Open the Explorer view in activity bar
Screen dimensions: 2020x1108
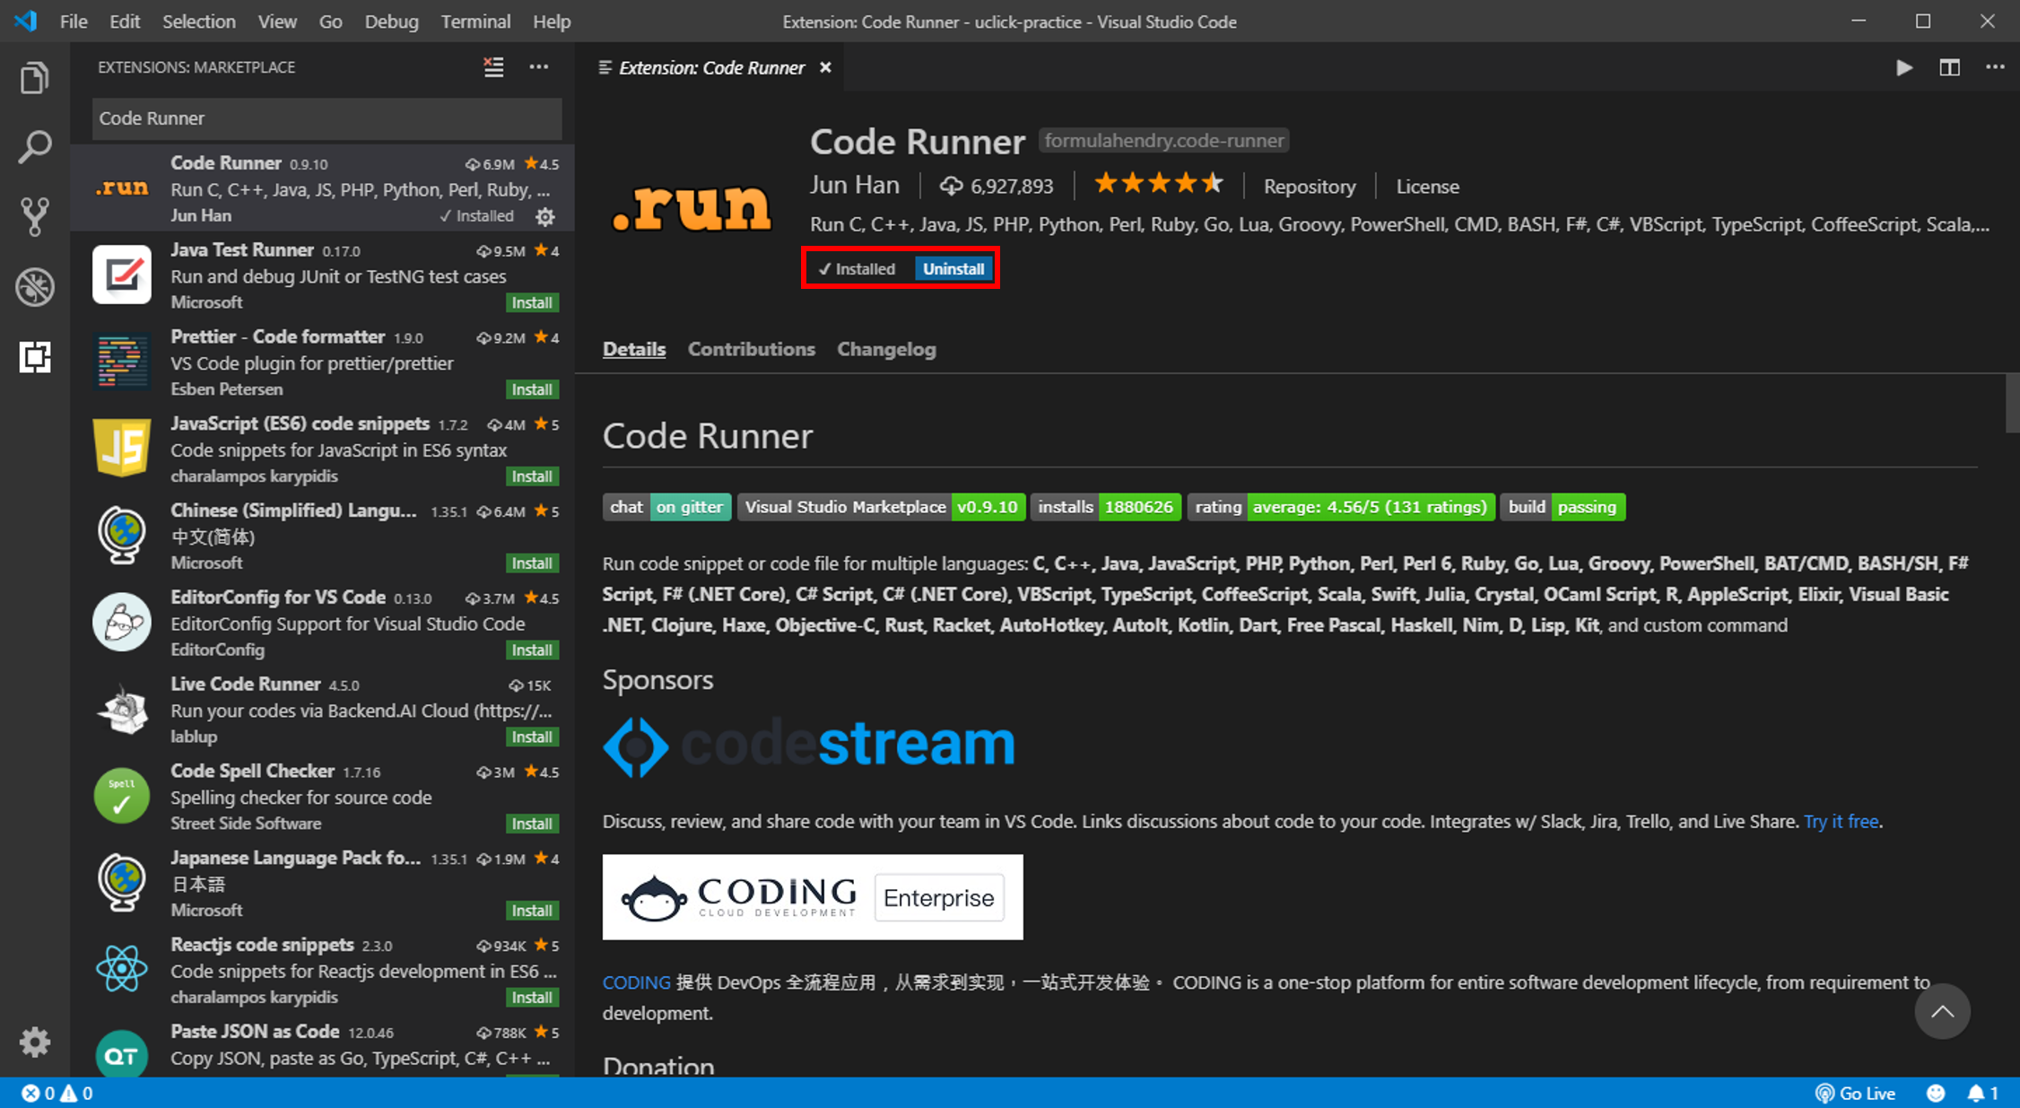click(34, 78)
